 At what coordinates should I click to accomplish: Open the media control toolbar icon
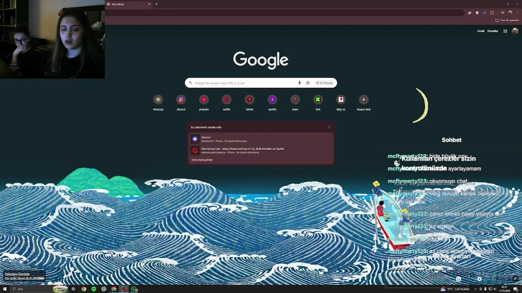tap(502, 13)
